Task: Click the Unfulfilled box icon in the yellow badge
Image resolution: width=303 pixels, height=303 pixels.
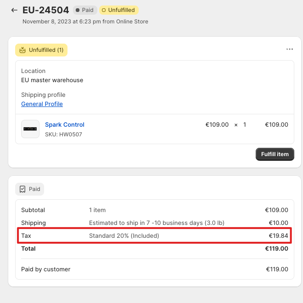Action: point(22,50)
